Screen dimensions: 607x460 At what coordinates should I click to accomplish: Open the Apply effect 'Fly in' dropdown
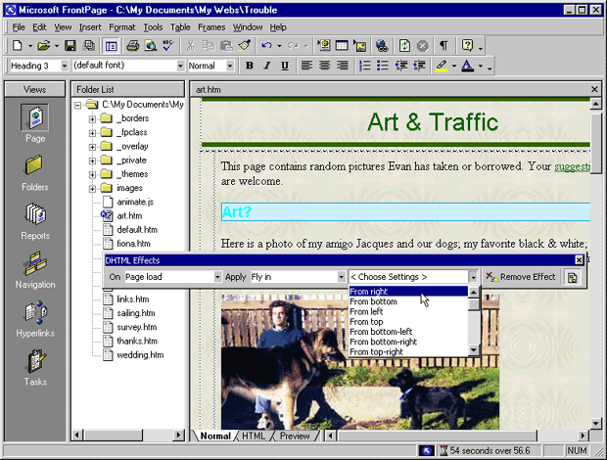tap(339, 277)
